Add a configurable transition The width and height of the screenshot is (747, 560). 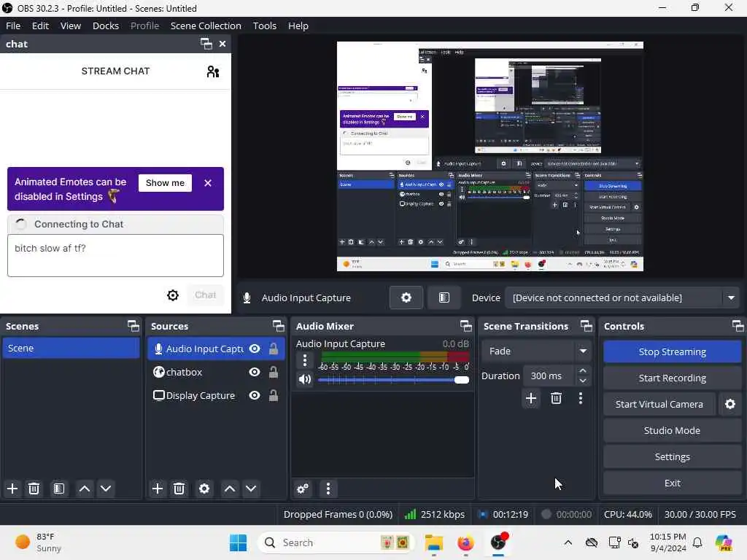tap(531, 398)
